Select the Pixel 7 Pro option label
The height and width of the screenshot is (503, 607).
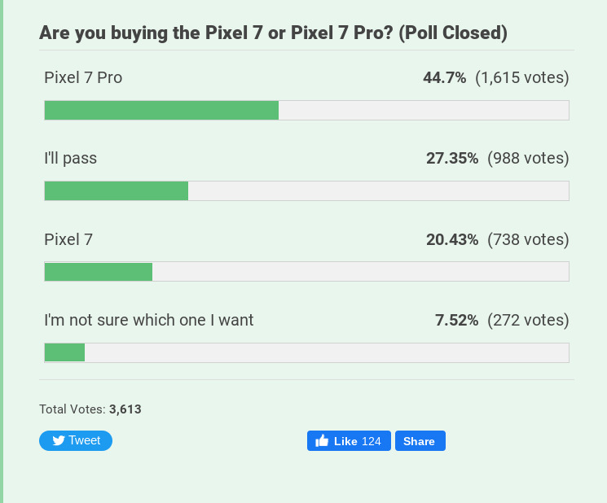tap(83, 78)
